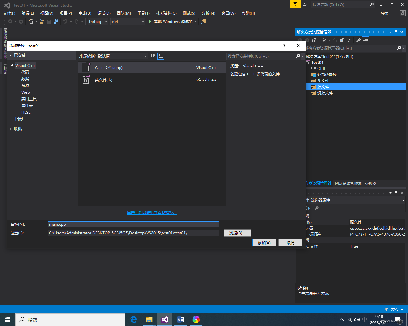This screenshot has height=326, width=408.
Task: Click the Home icon in Solution Explorer
Action: (314, 40)
